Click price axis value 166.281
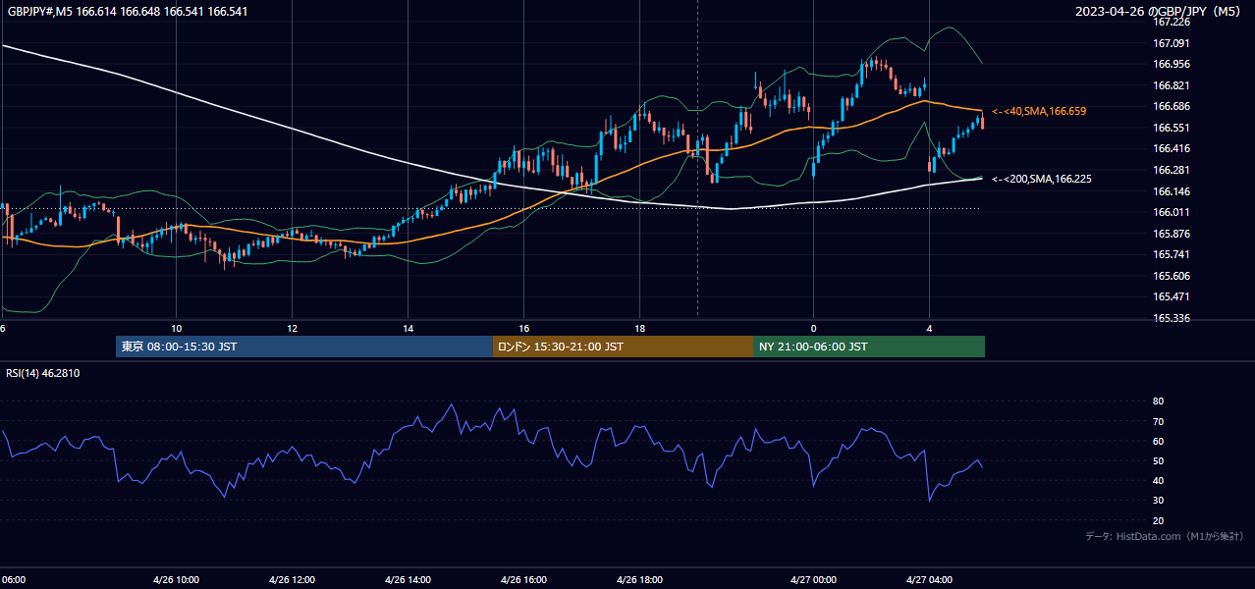 pos(1171,170)
